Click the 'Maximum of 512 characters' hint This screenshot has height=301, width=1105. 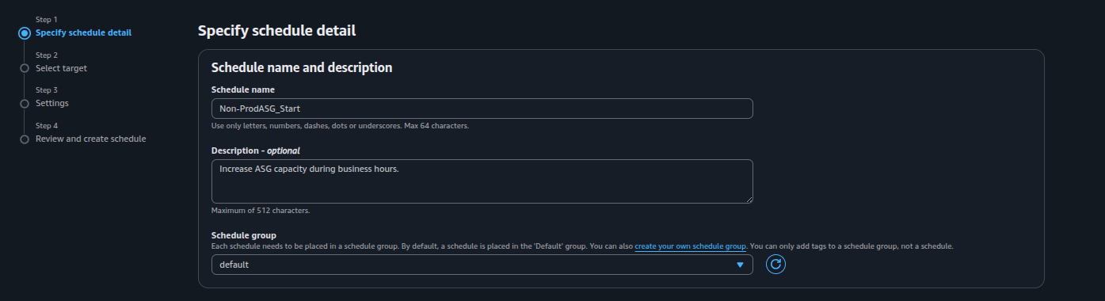click(261, 211)
